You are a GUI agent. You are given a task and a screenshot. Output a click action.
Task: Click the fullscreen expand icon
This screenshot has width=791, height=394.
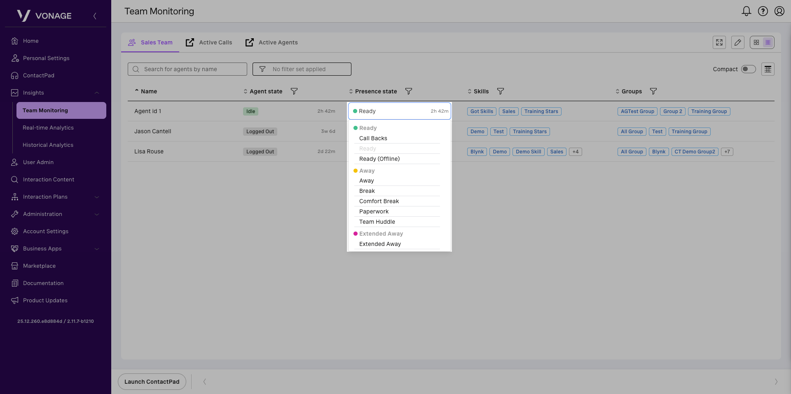(719, 42)
